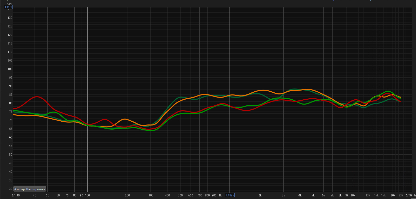Click the 27.9kHz frequency axis end label
The image size is (416, 199).
coord(411,195)
